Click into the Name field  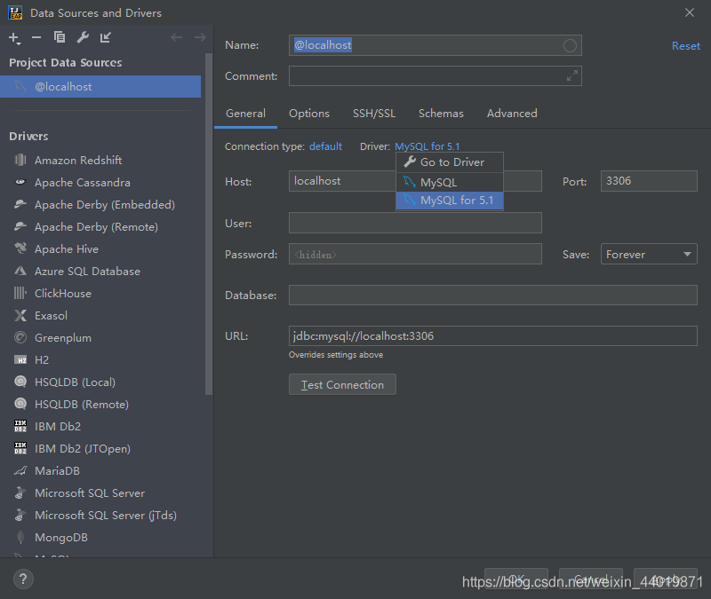click(435, 45)
